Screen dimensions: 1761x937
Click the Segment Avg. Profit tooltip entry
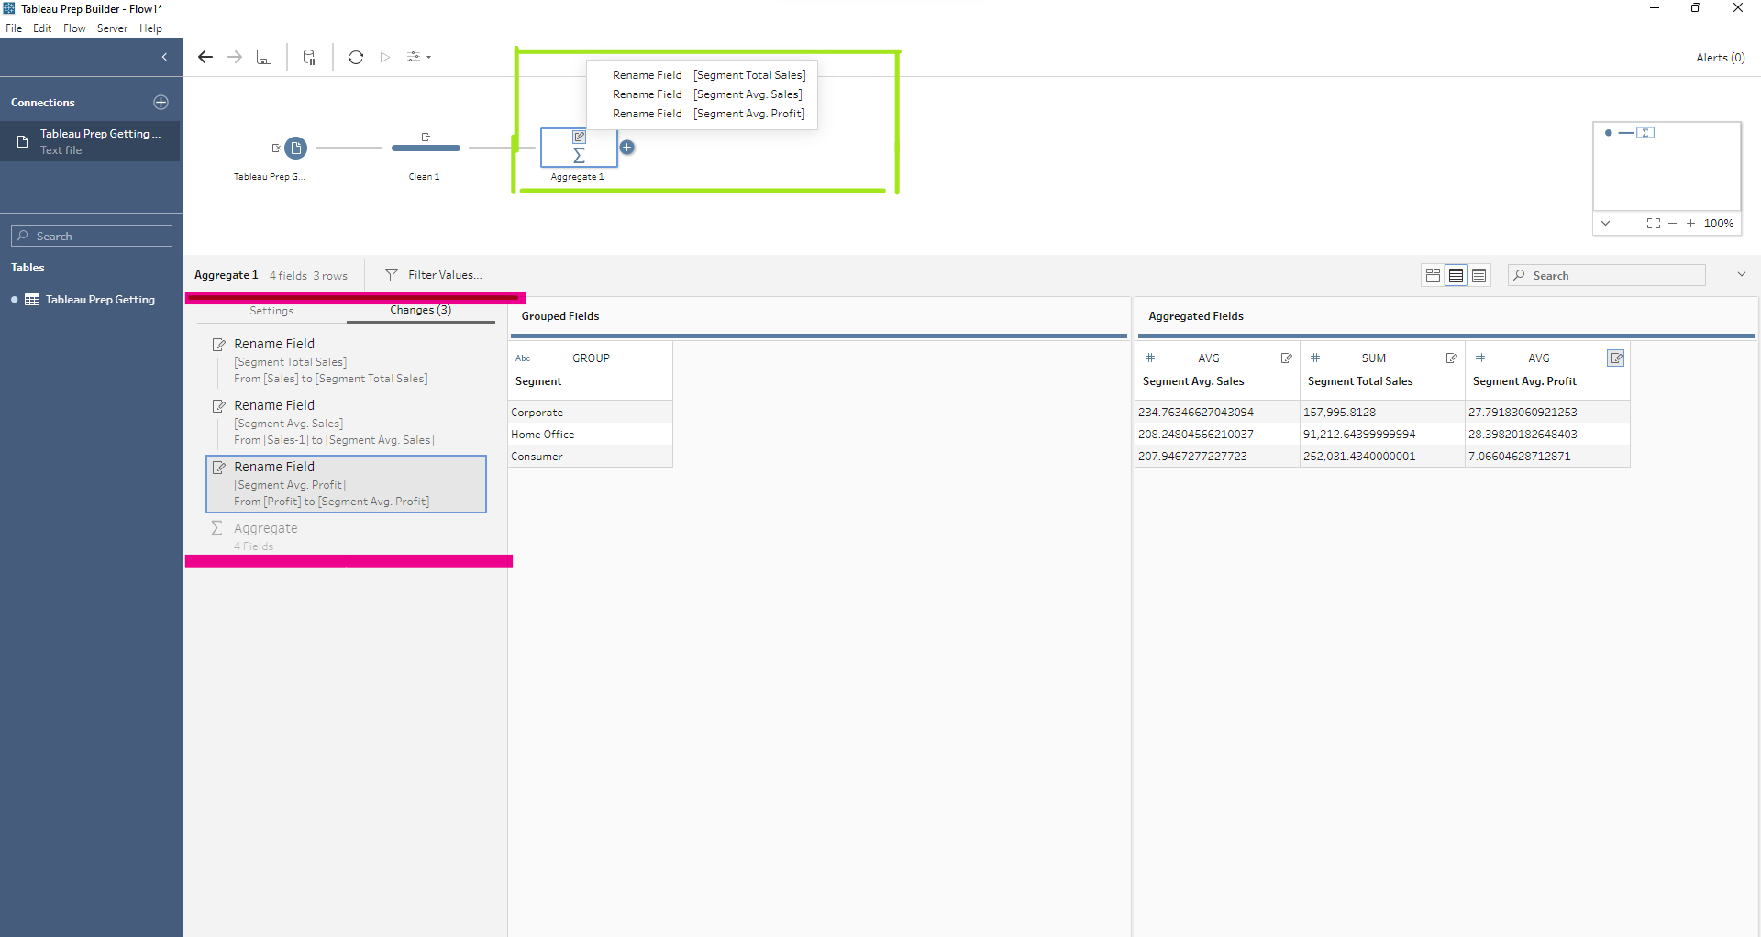pyautogui.click(x=708, y=114)
